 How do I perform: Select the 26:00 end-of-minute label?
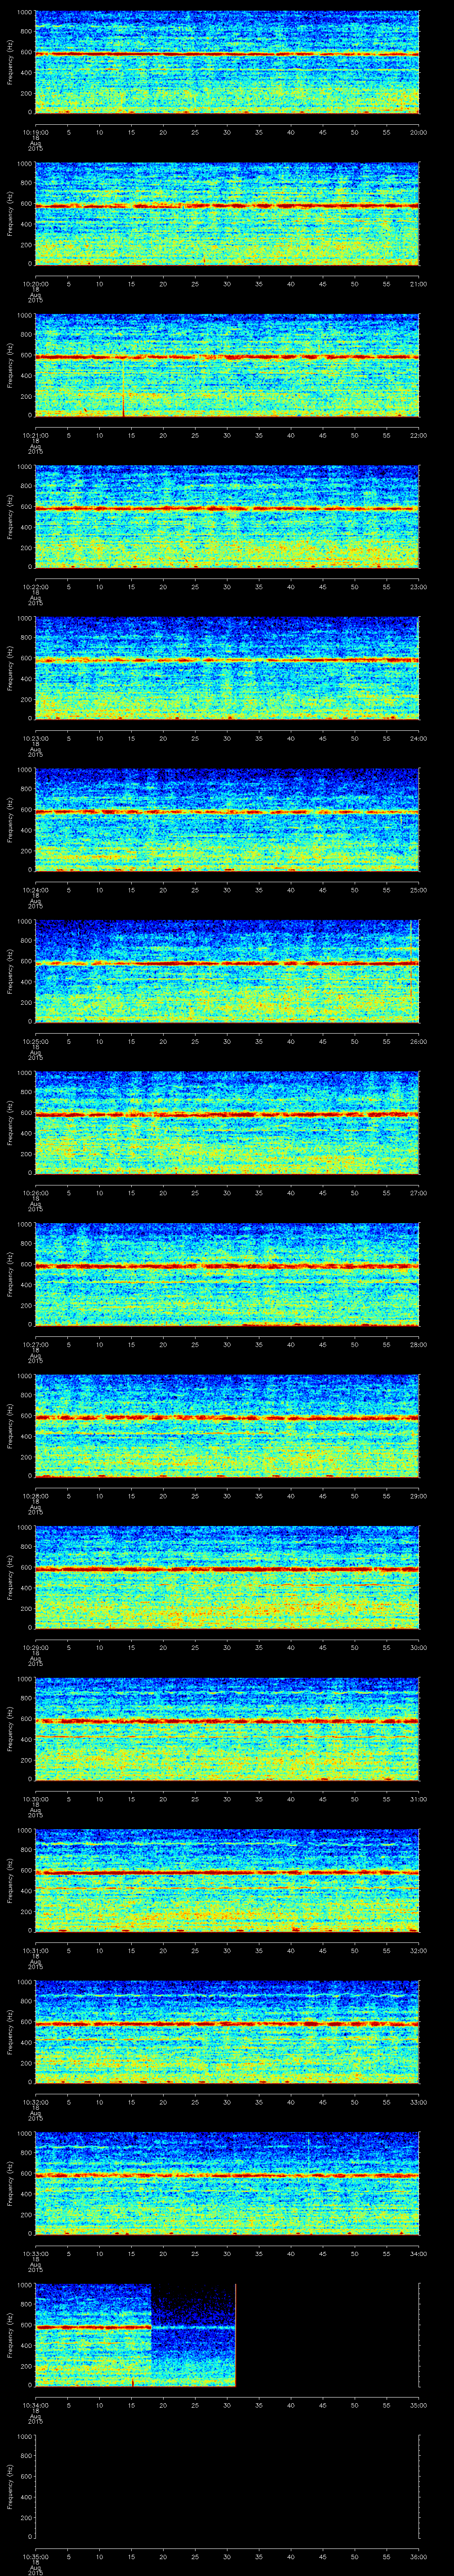[419, 1041]
